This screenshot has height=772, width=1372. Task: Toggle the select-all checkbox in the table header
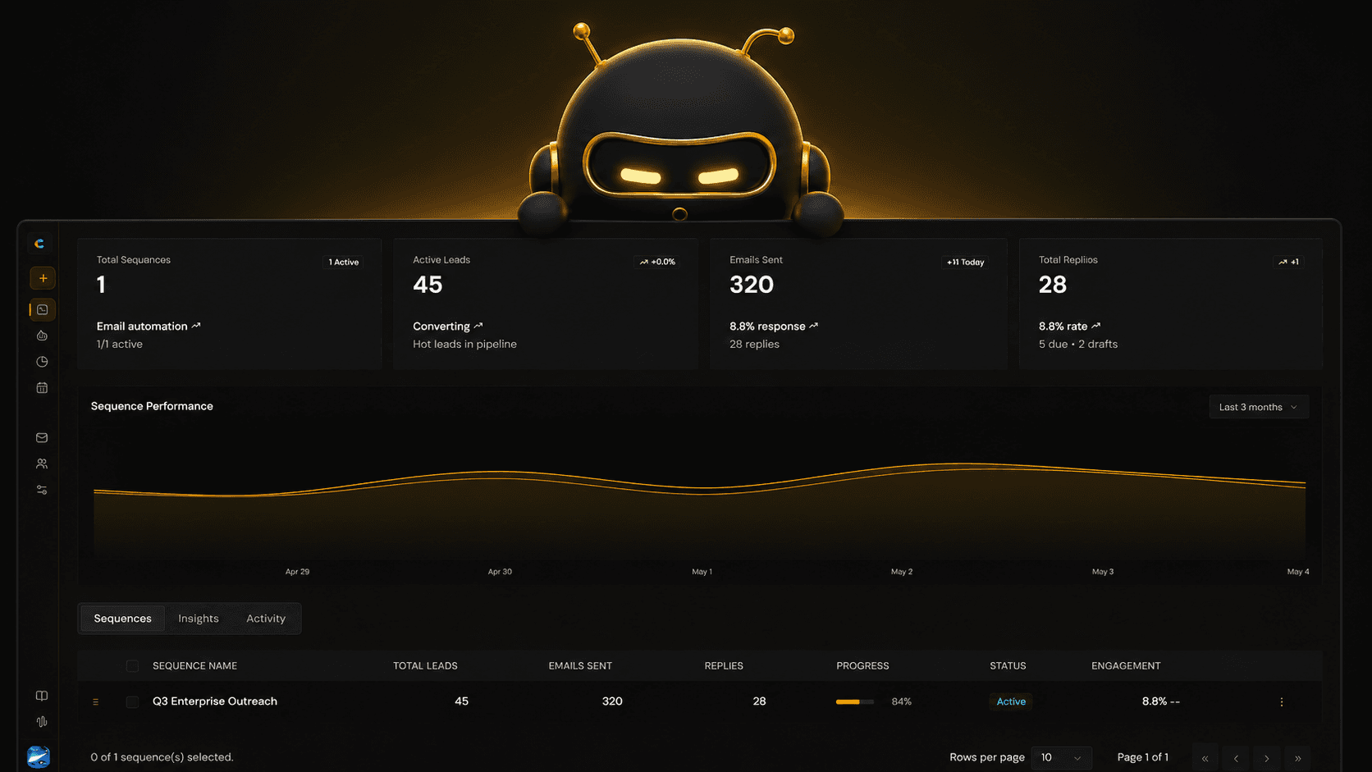click(132, 666)
